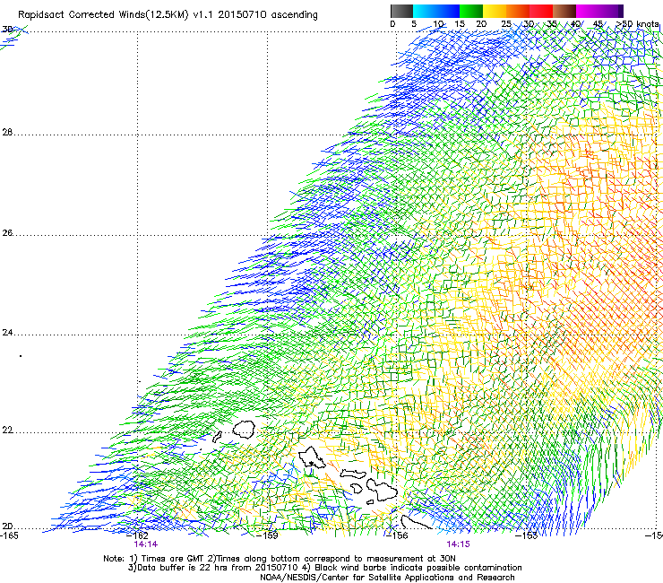663x583 pixels.
Task: Click the '0' label under the color bar
Action: [x=392, y=24]
